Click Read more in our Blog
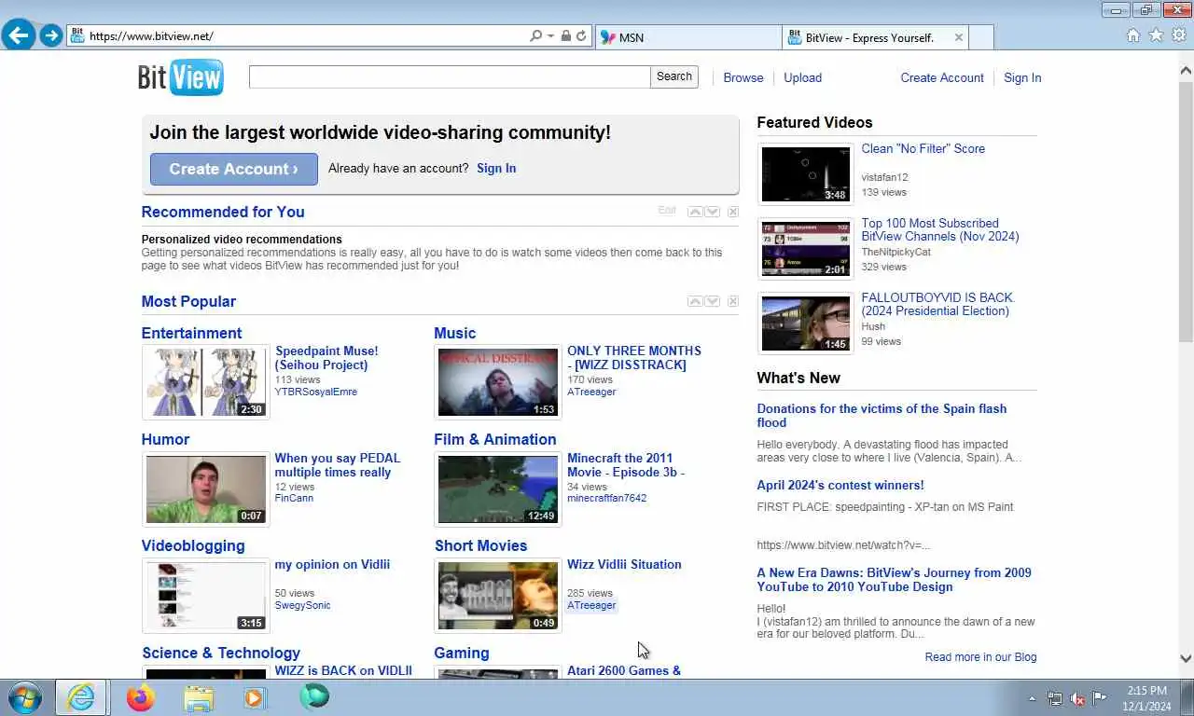Viewport: 1194px width, 716px height. click(980, 657)
